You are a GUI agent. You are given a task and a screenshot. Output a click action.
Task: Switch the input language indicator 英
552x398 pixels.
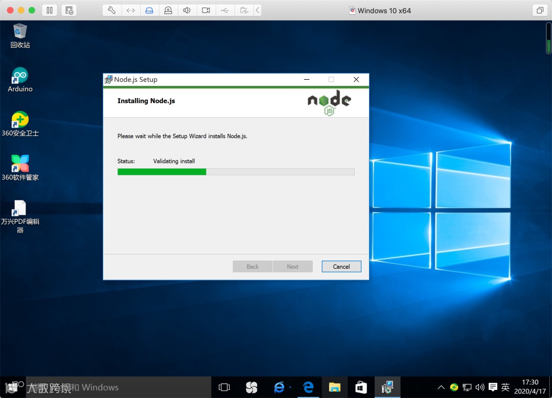tap(505, 387)
